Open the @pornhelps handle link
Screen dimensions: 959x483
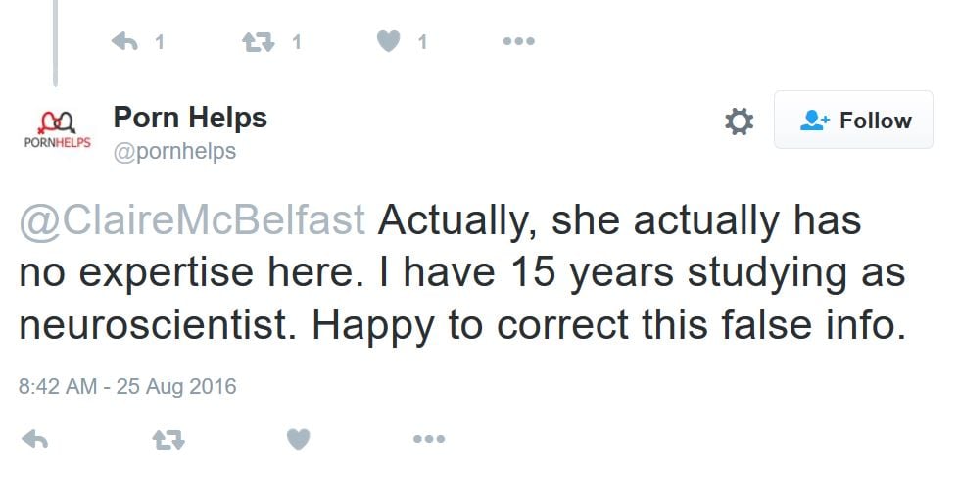pyautogui.click(x=174, y=153)
